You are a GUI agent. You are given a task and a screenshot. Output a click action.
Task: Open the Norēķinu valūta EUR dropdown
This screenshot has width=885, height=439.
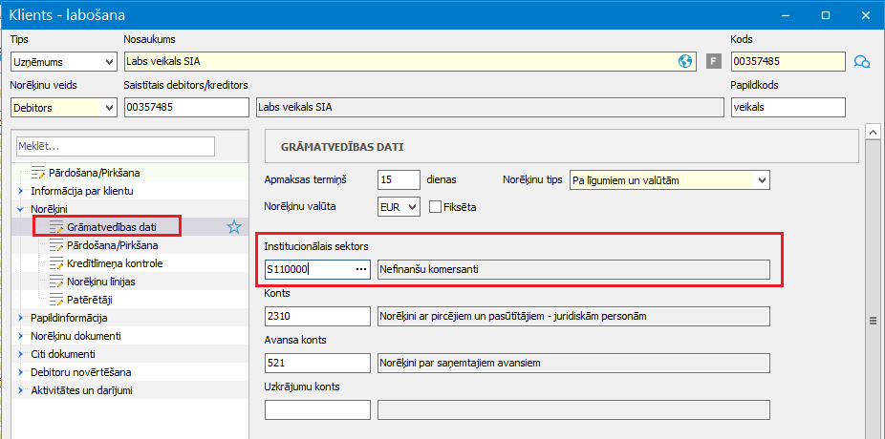click(399, 207)
